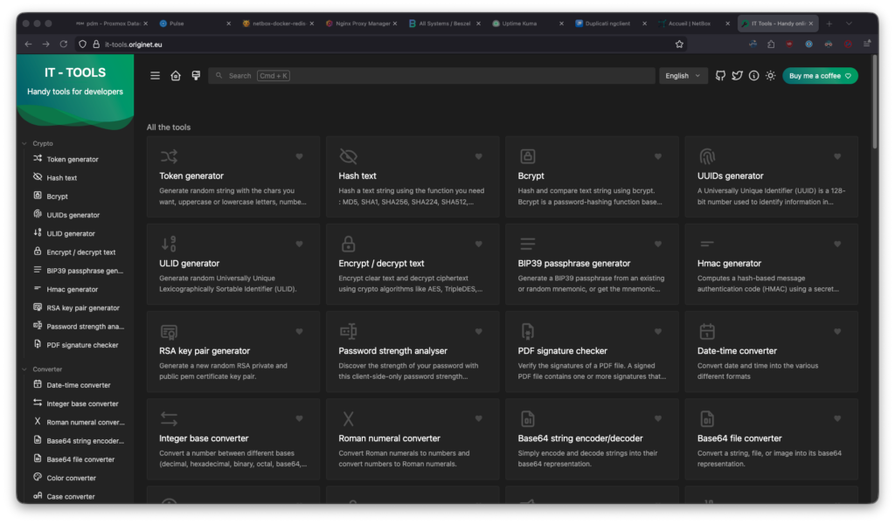Go to home via house icon
Viewport: 895px width, 524px height.
click(176, 76)
